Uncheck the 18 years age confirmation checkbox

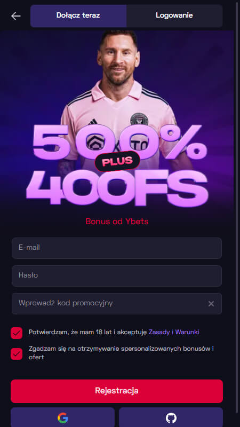click(17, 333)
